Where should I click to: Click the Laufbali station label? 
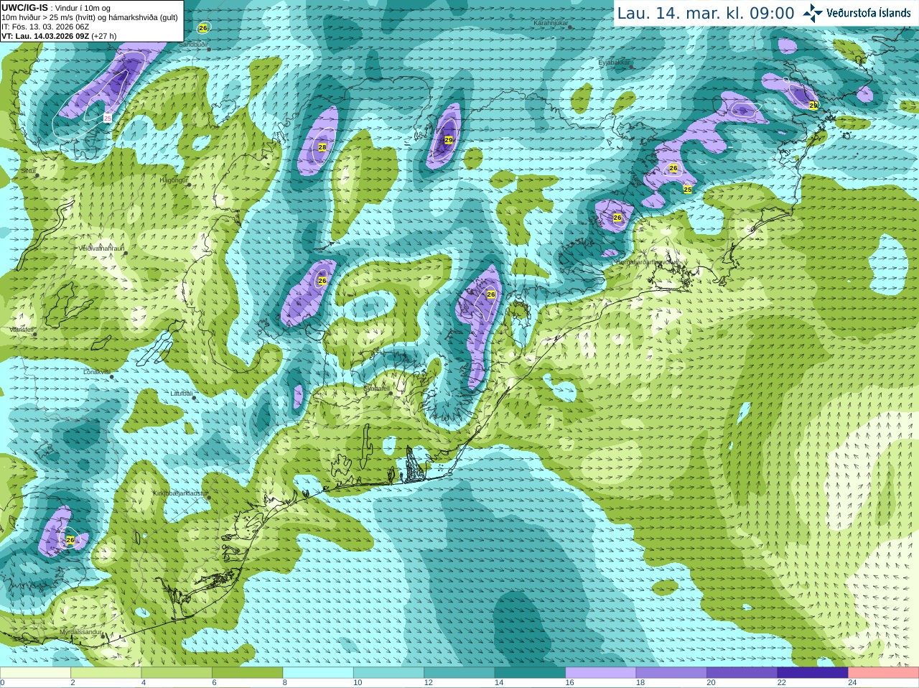tap(182, 394)
